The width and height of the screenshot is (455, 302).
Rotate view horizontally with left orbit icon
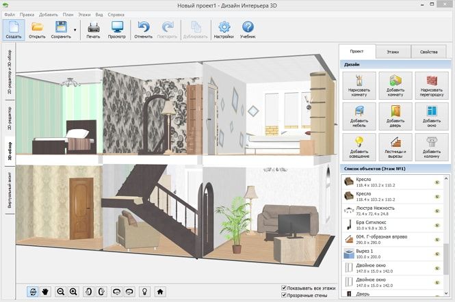[x=116, y=292]
